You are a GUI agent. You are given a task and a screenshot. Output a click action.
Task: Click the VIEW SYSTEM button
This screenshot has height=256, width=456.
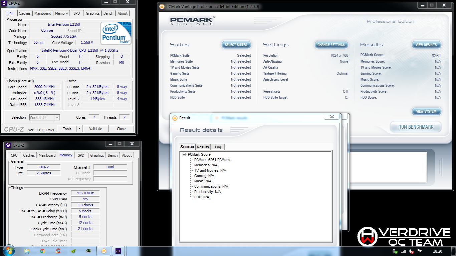tap(426, 111)
